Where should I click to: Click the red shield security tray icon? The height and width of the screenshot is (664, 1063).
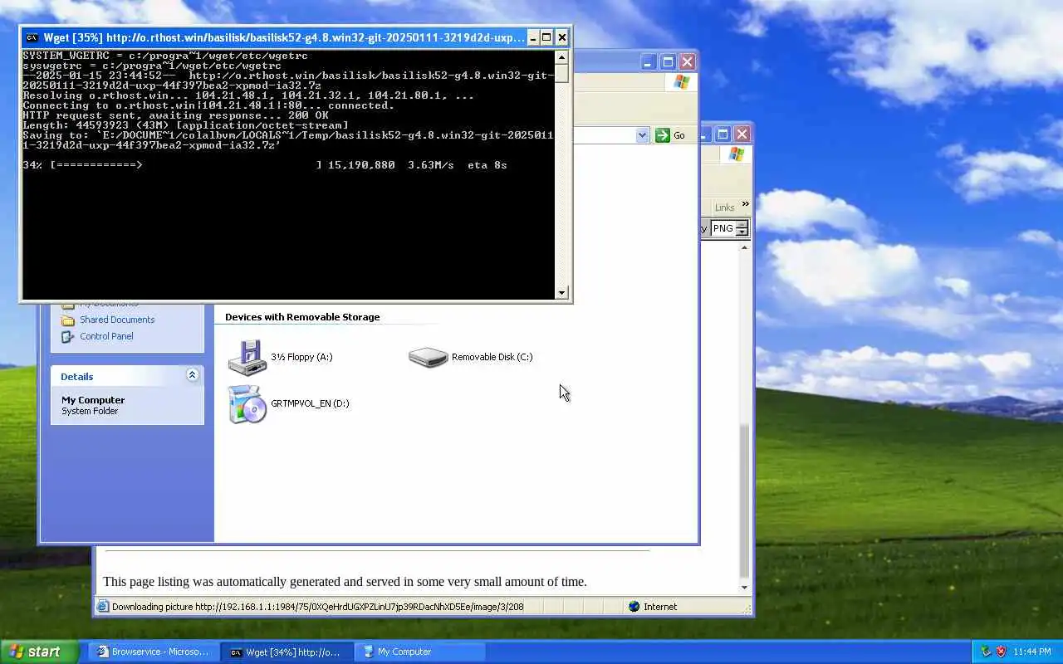point(1001,652)
